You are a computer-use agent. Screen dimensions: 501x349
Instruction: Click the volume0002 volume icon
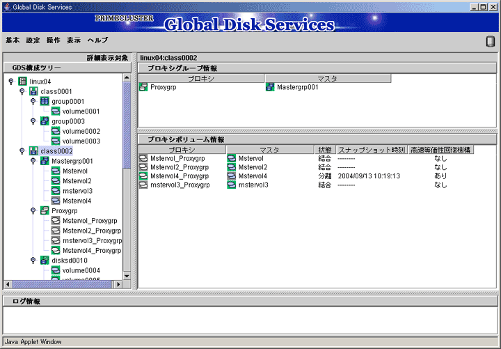pos(56,131)
